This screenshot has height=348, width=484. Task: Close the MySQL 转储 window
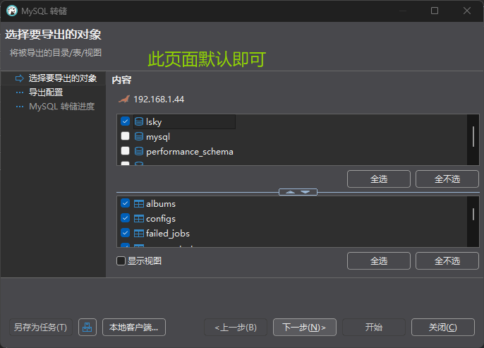pos(467,11)
